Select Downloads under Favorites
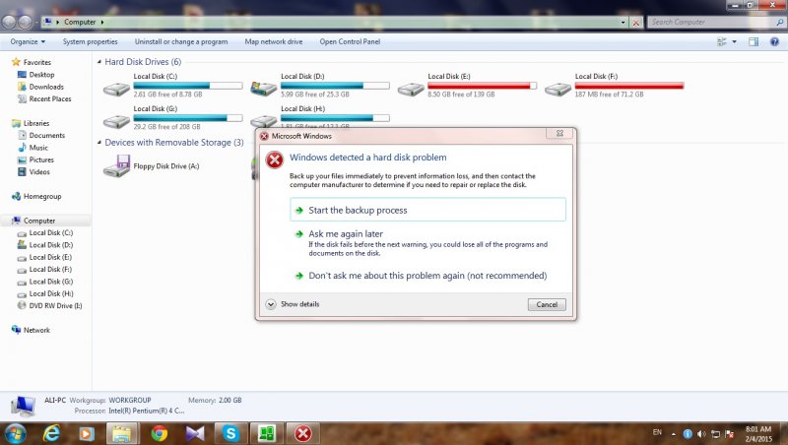 (40, 87)
